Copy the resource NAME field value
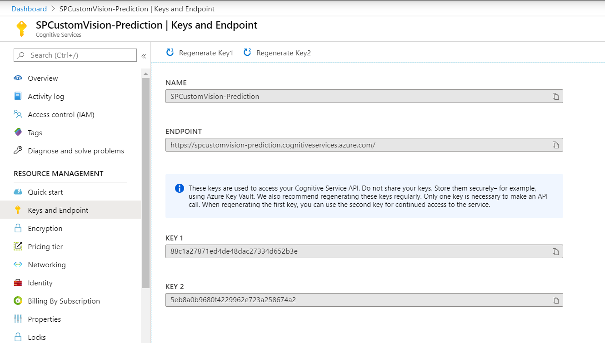Screen dimensions: 605x343 coord(555,97)
